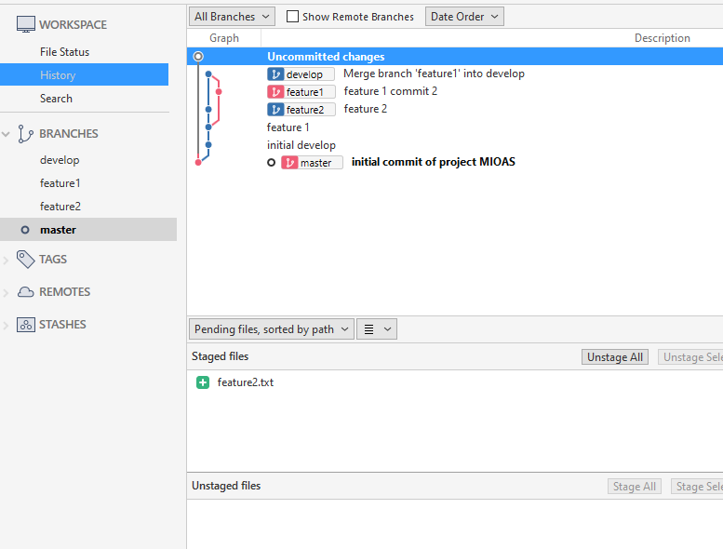Click the green added-file icon for feature2.txt
This screenshot has width=723, height=549.
pyautogui.click(x=203, y=382)
